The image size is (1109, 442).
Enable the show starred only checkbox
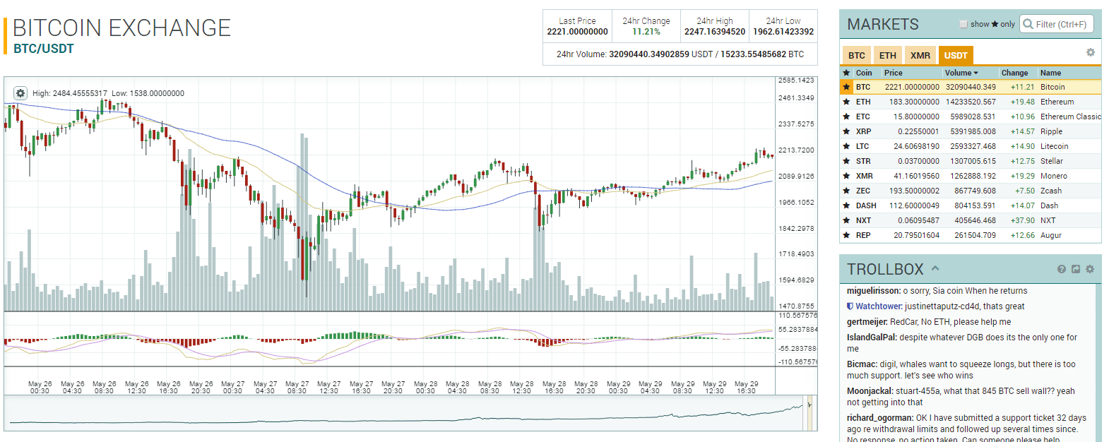[963, 24]
